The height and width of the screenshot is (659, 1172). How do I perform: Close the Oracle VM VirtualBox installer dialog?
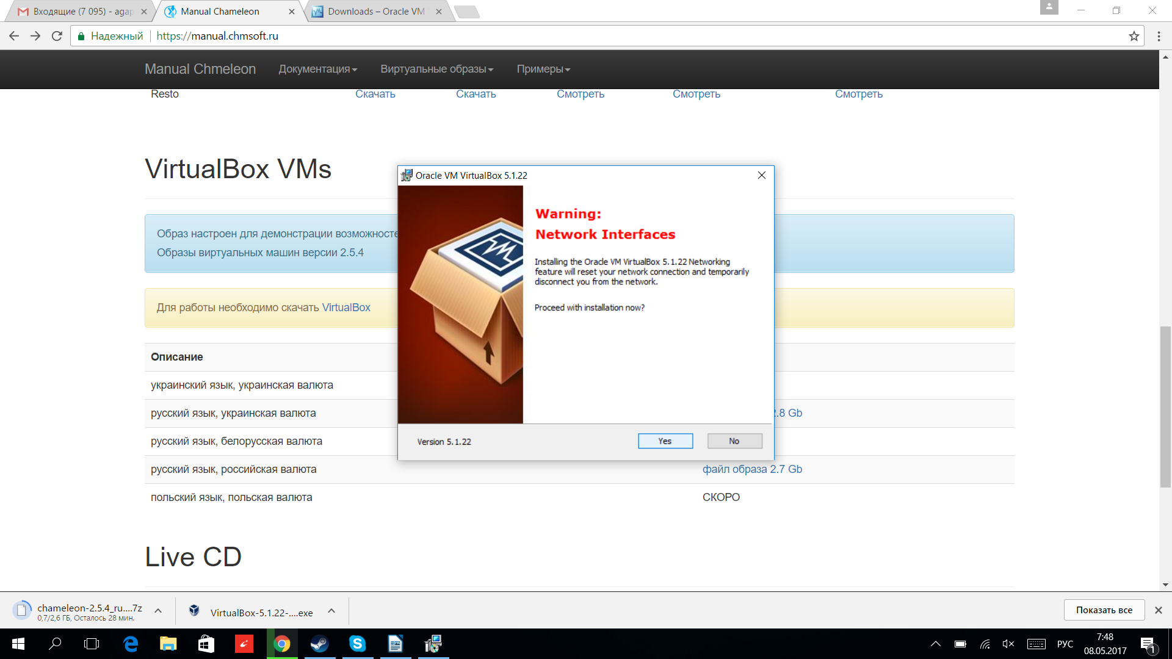coord(761,175)
